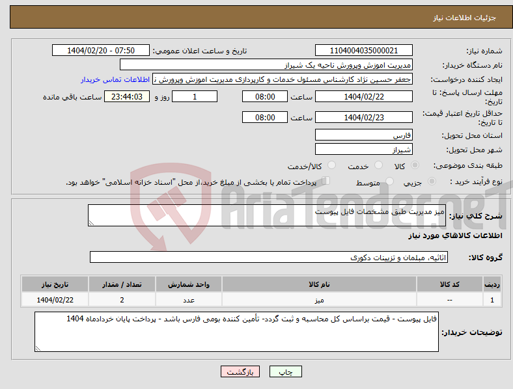The image size is (513, 389).
Task: Click the تاریخ نیاز column header
Action: coord(55,284)
